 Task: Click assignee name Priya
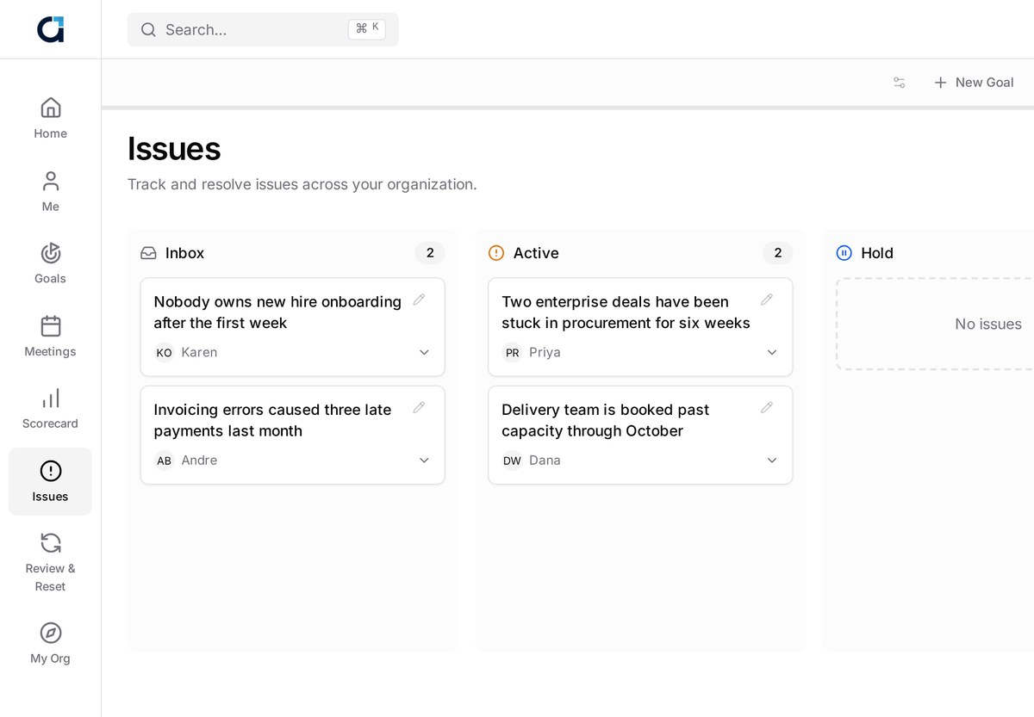coord(545,352)
